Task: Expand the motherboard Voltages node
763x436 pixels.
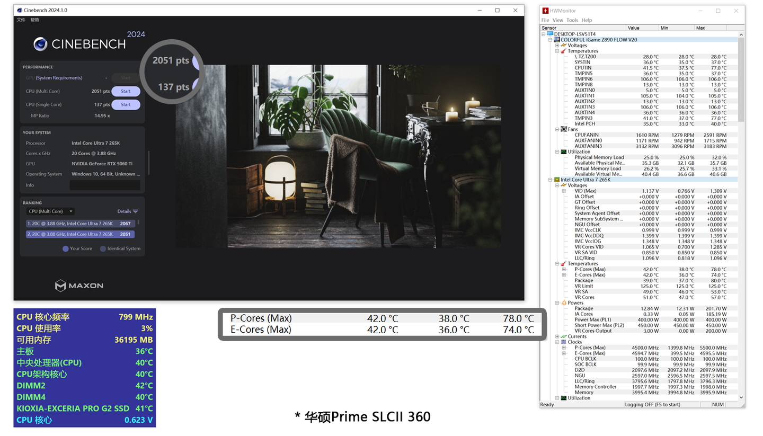Action: (x=557, y=46)
